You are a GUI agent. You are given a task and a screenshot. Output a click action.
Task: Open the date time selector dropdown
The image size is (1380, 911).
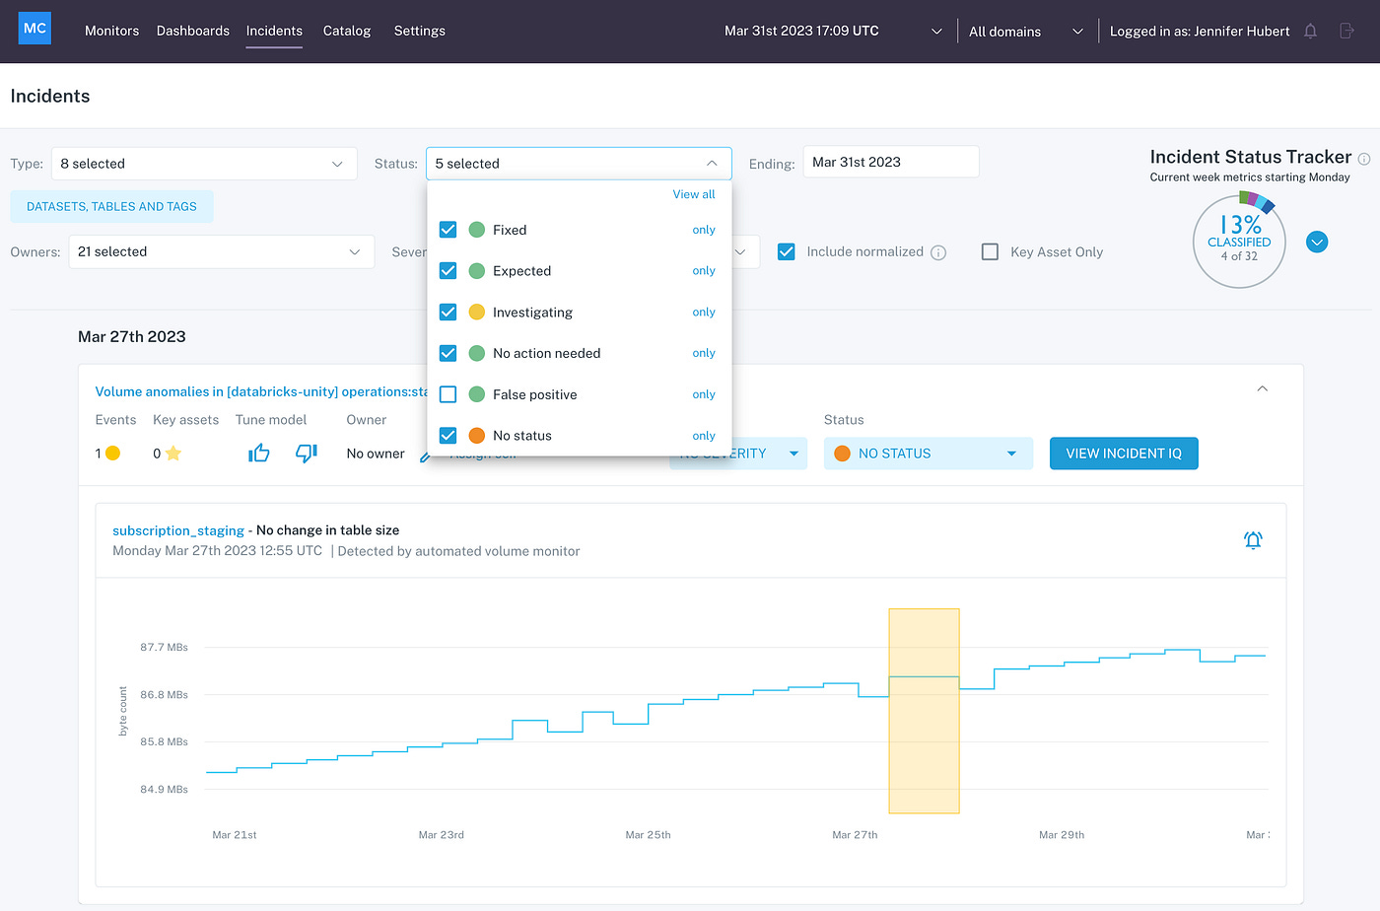834,31
